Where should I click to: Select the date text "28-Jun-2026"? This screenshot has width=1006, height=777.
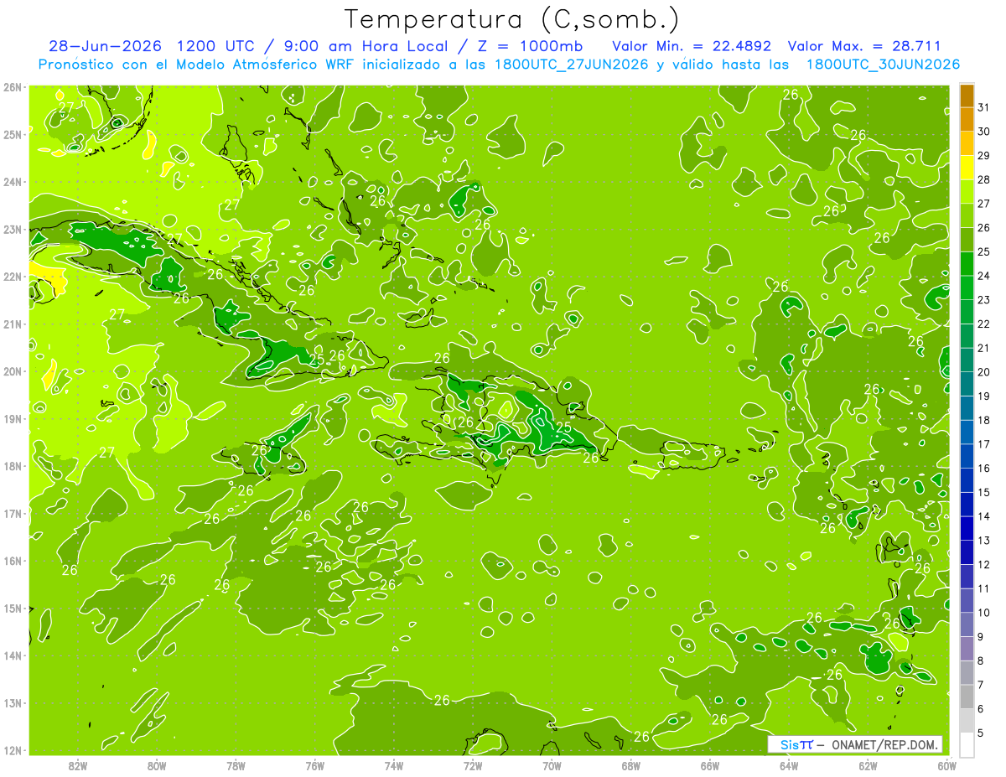(x=103, y=46)
